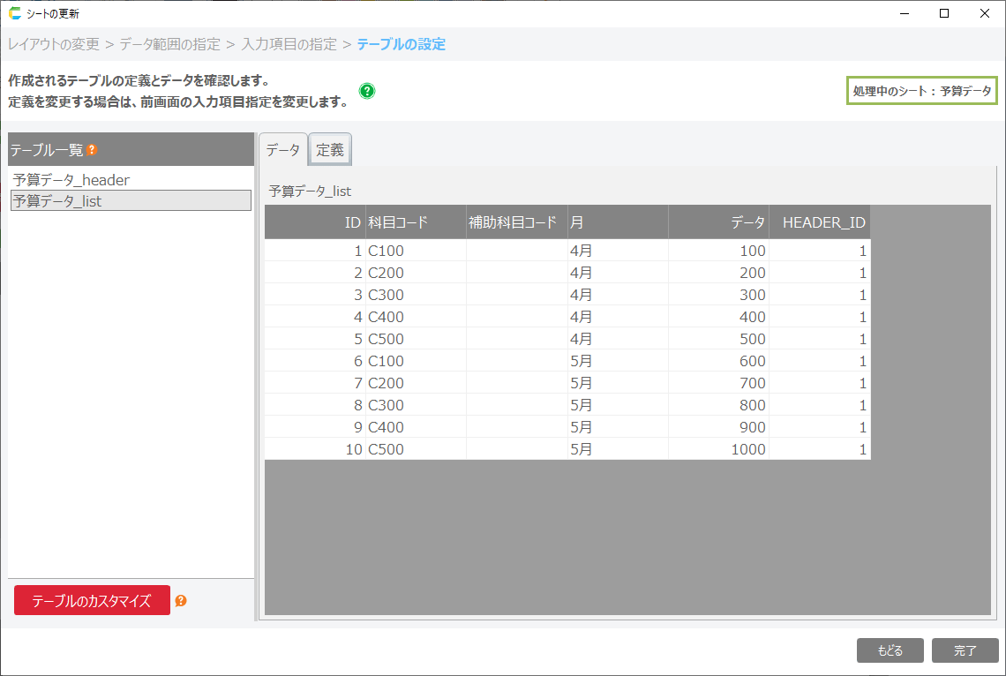Viewport: 1006px width, 676px height.
Task: Select 予算データ_header in the table list
Action: point(71,180)
